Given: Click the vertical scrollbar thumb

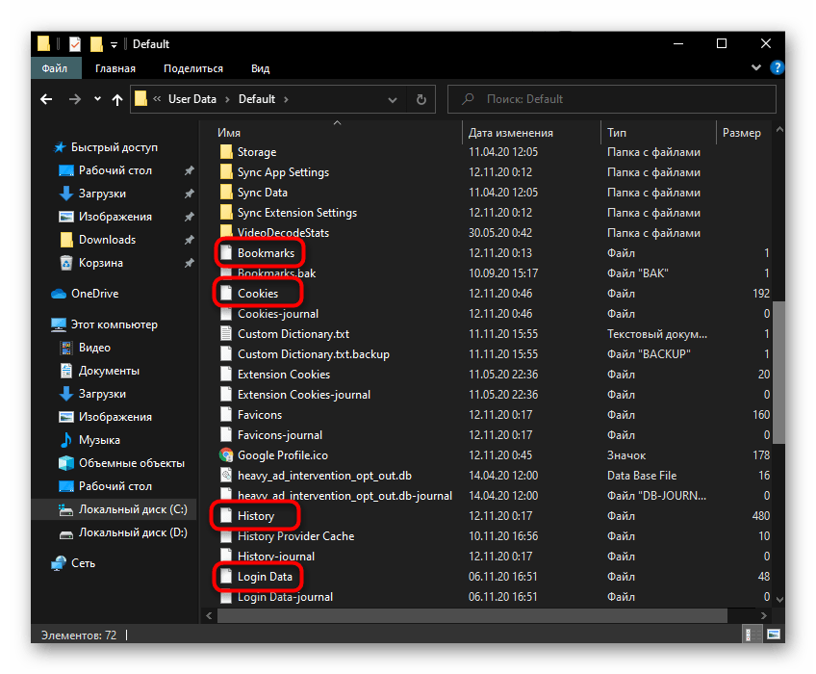Looking at the screenshot, I should [x=779, y=373].
